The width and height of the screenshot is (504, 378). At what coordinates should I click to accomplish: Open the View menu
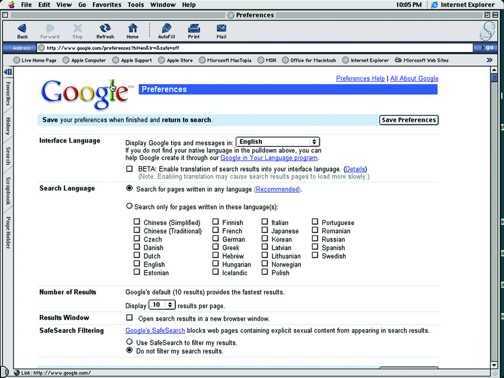64,5
